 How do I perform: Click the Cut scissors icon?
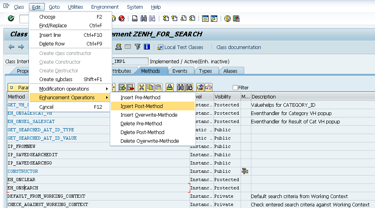click(x=142, y=87)
